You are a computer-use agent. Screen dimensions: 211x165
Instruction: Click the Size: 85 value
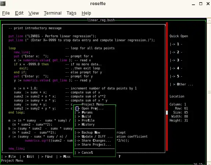click(x=181, y=112)
